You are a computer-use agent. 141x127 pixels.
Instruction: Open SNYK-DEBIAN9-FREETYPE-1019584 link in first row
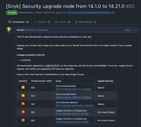(x=73, y=89)
